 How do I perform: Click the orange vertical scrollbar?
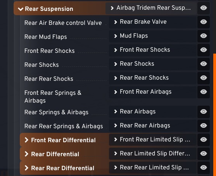(x=214, y=115)
